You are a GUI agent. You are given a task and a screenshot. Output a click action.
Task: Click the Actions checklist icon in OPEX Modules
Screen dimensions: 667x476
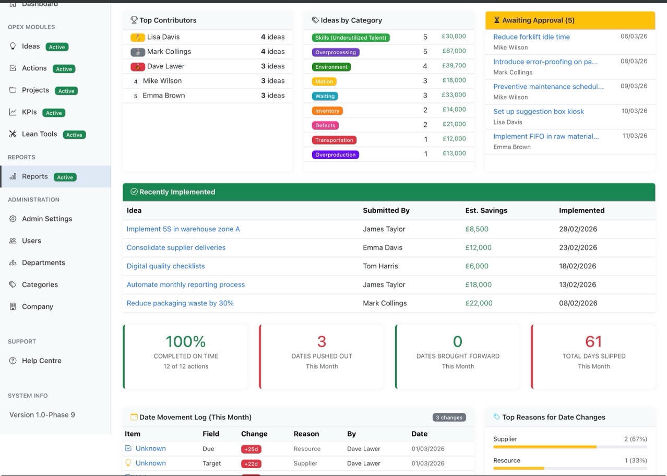point(13,68)
